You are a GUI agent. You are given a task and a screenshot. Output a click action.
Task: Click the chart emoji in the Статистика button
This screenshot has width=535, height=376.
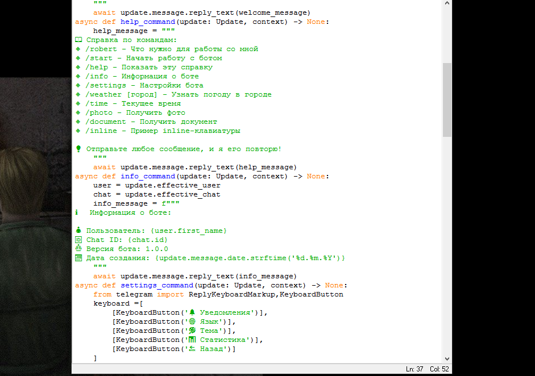pyautogui.click(x=192, y=340)
